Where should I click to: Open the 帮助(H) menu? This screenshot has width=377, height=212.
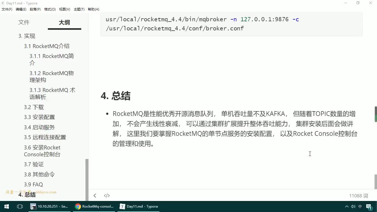[x=93, y=9]
